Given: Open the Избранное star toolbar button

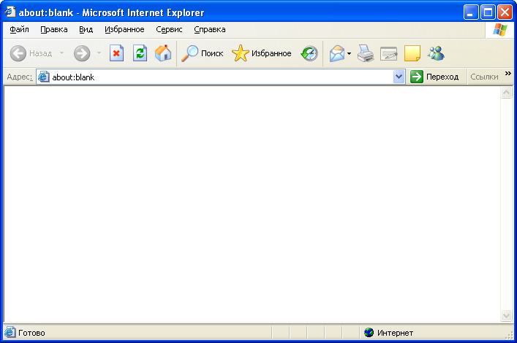Looking at the screenshot, I should pos(262,53).
